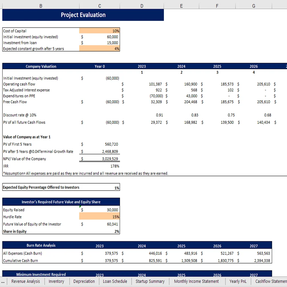287x287 pixels.
Task: Select the Free Cash Flow 204,468 cell
Action: tap(181, 102)
